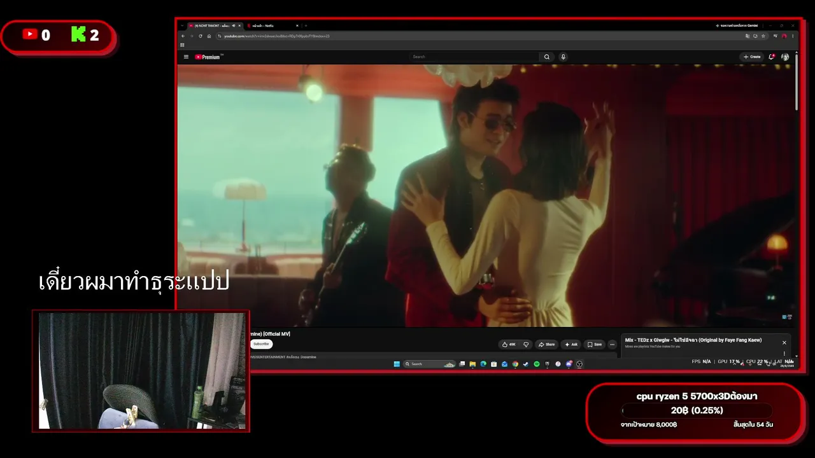Open YouTube notifications bell

[x=772, y=57]
